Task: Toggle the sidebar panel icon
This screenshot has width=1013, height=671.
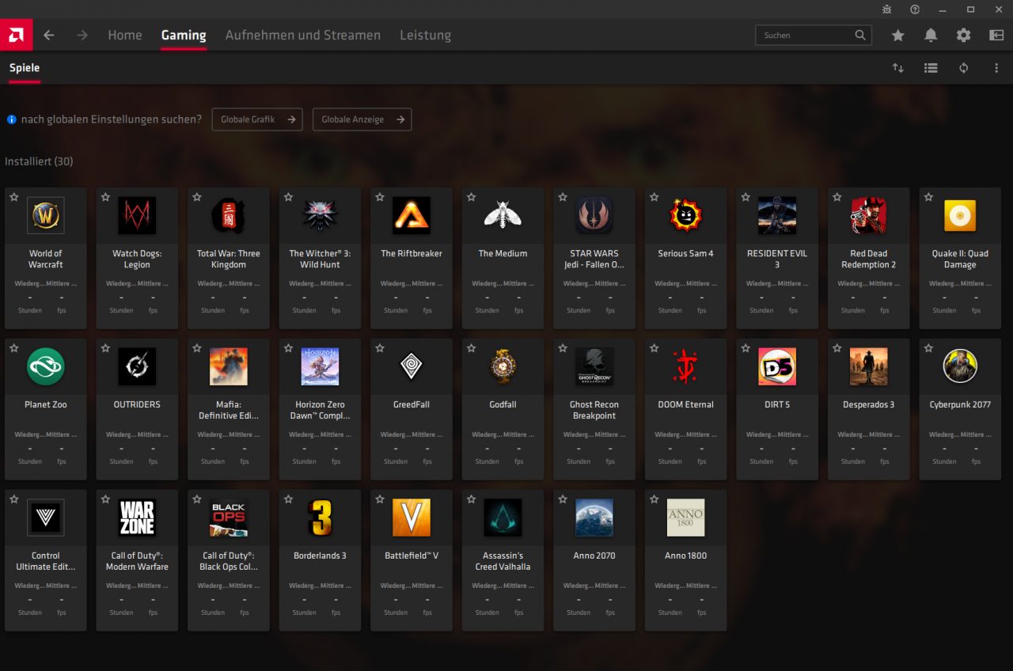Action: [x=996, y=35]
